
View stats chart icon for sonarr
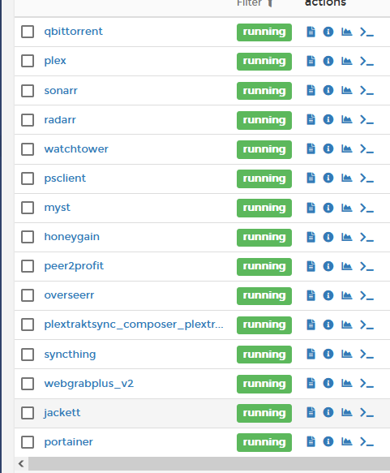(x=346, y=90)
